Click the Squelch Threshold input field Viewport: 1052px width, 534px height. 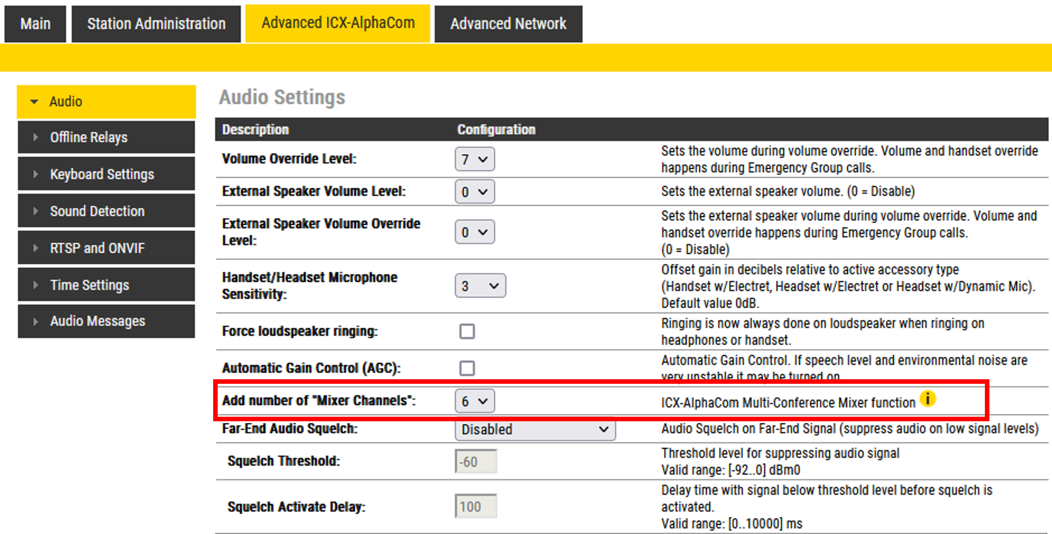pyautogui.click(x=476, y=462)
